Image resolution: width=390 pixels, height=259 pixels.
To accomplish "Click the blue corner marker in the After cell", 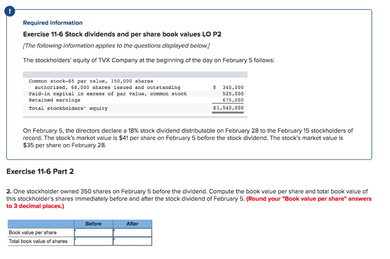I will pyautogui.click(x=114, y=230).
